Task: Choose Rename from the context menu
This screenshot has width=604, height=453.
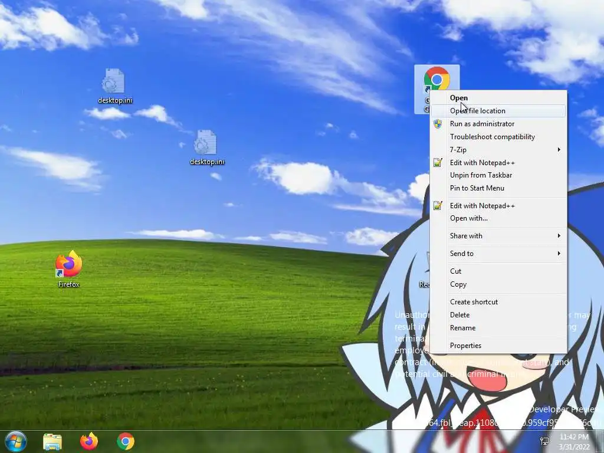Action: [498, 328]
